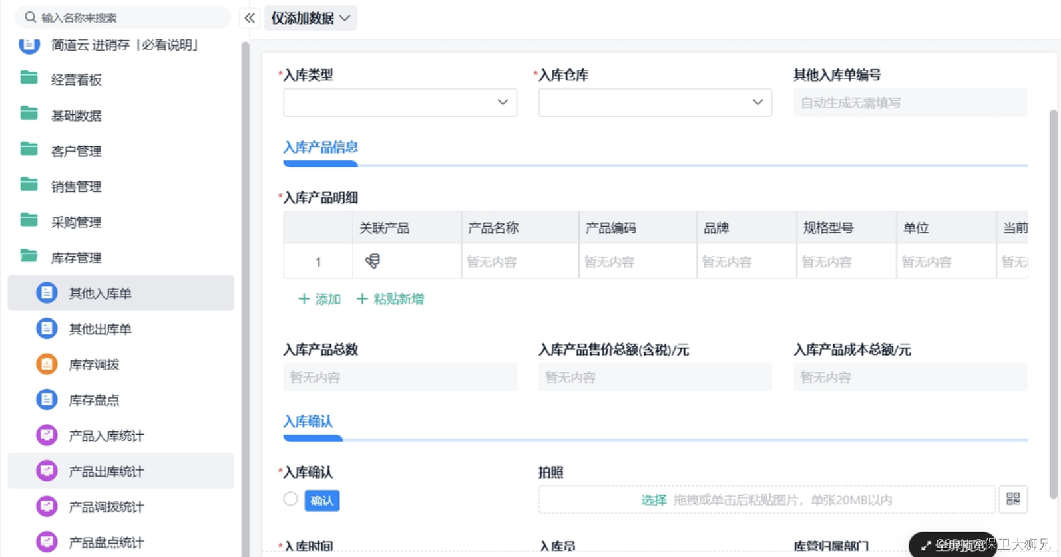Click the purple 产品入库统计 icon
Image resolution: width=1061 pixels, height=557 pixels.
coord(47,435)
